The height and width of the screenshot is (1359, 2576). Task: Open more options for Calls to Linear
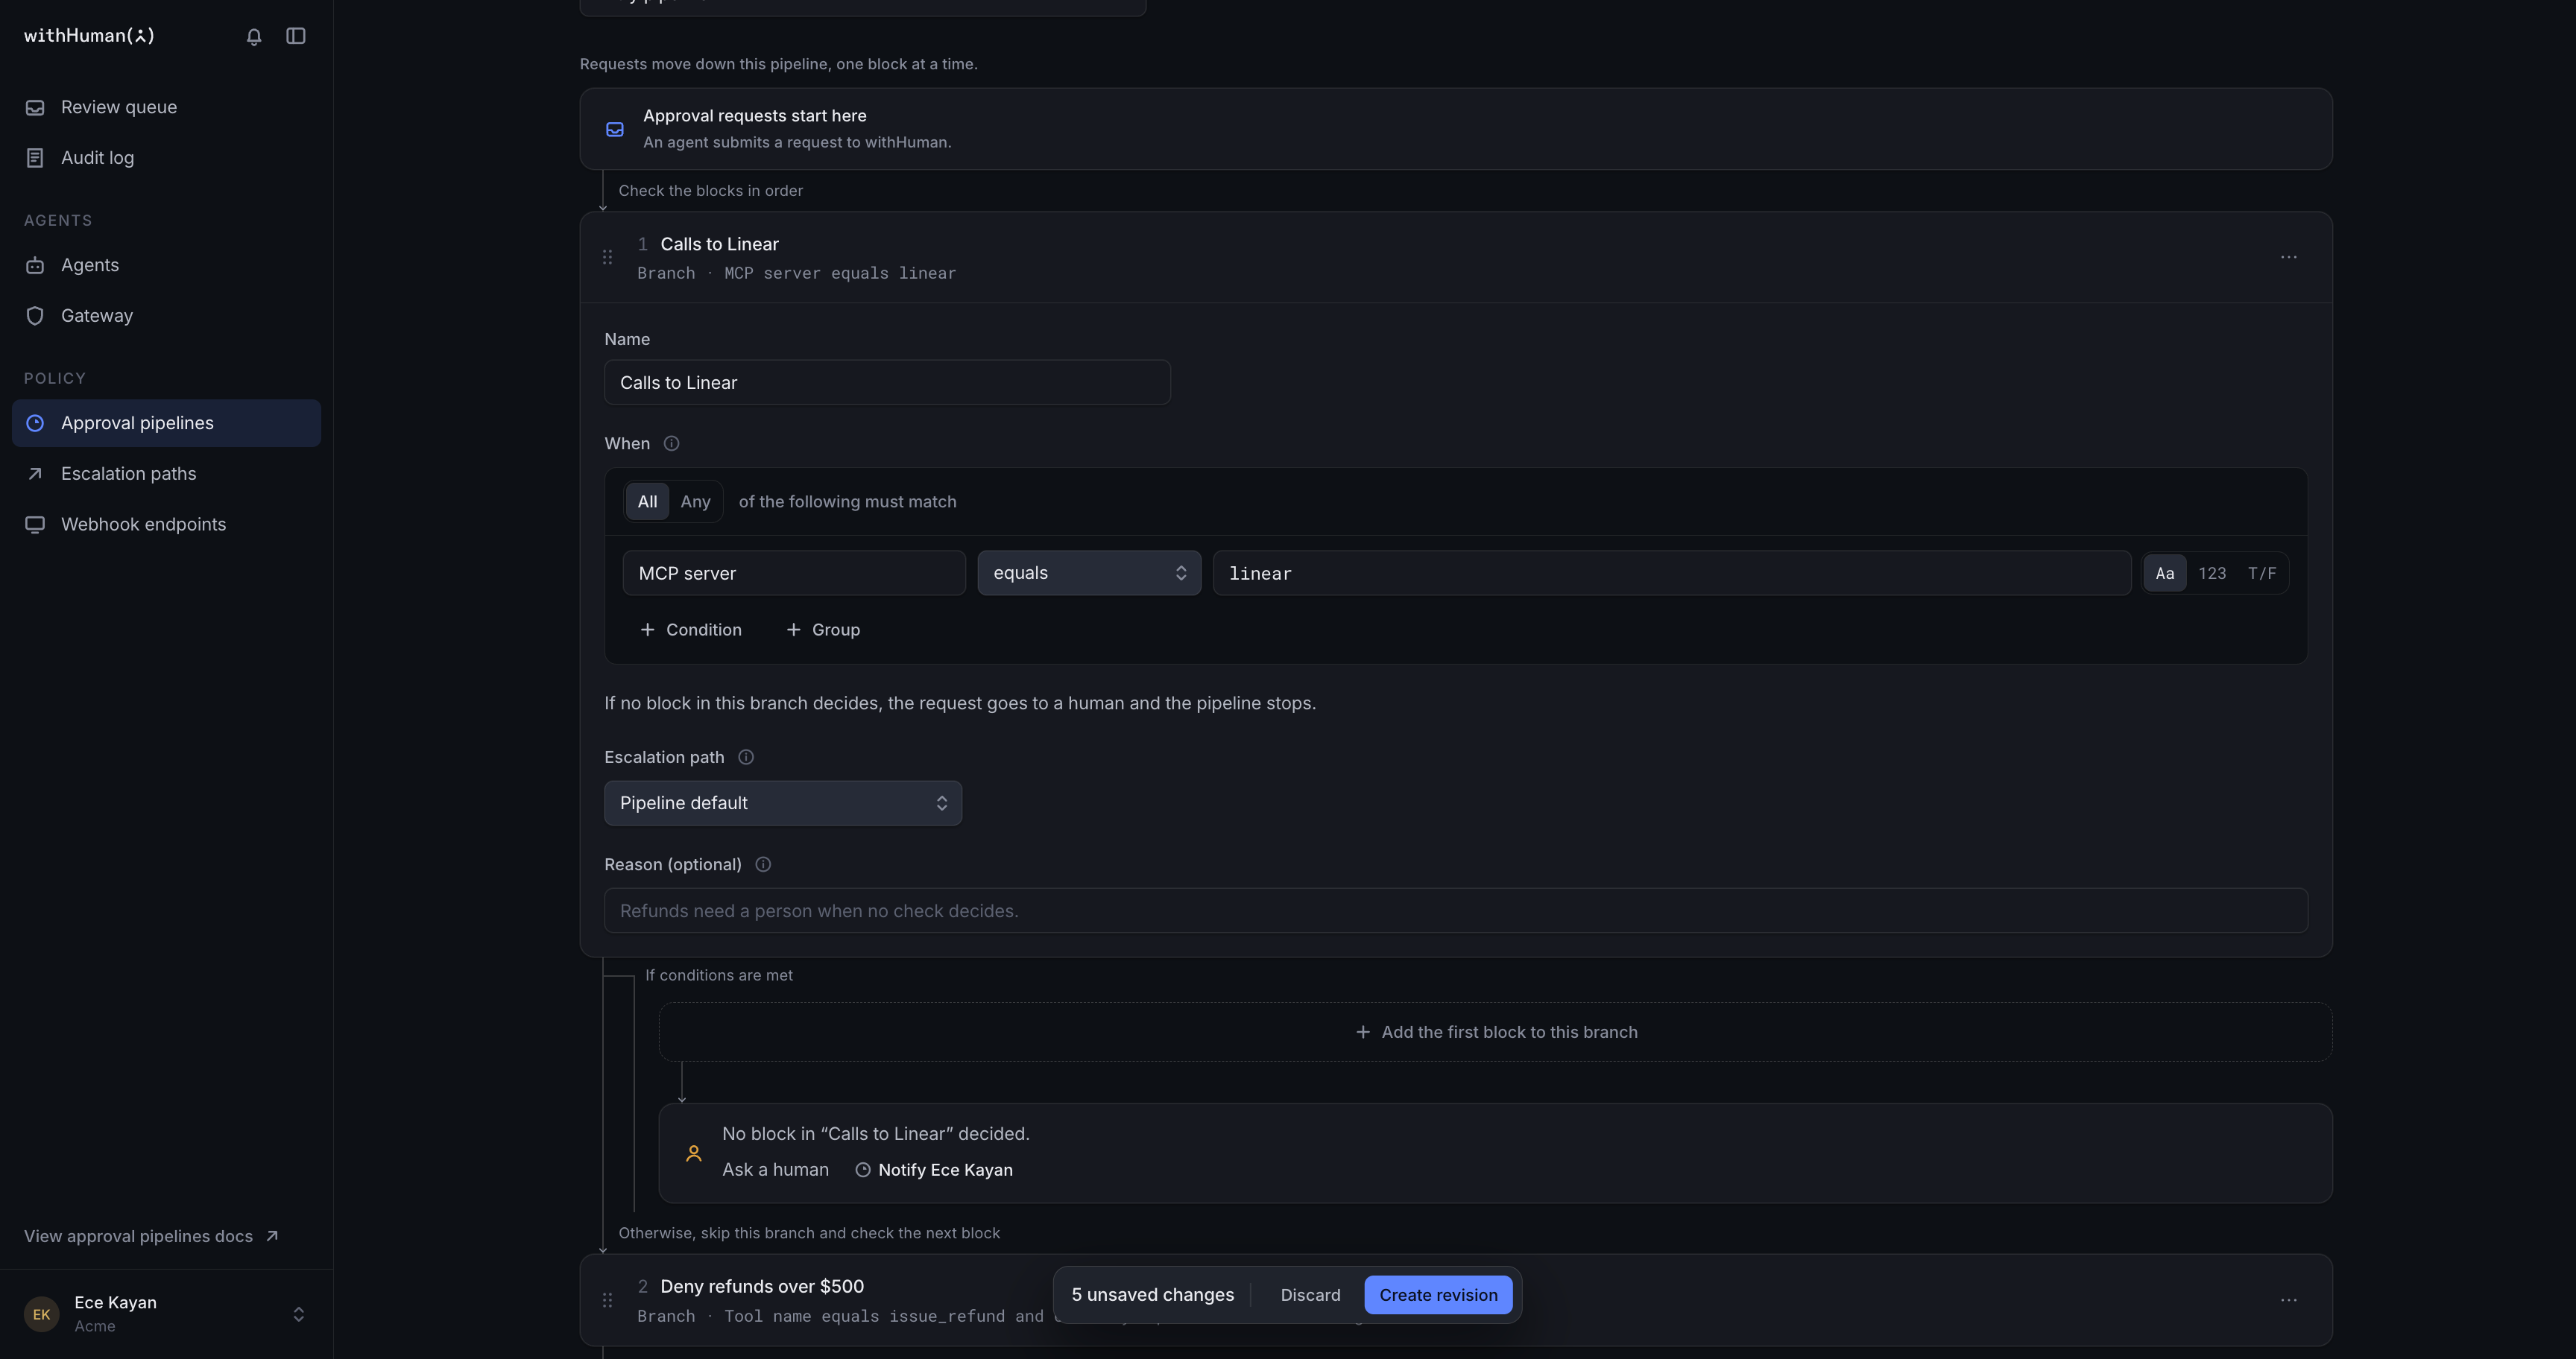2288,257
